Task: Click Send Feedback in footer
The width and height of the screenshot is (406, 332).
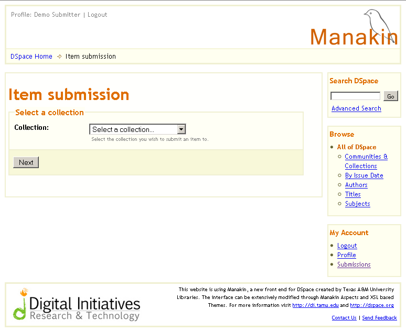Action: pos(379,318)
